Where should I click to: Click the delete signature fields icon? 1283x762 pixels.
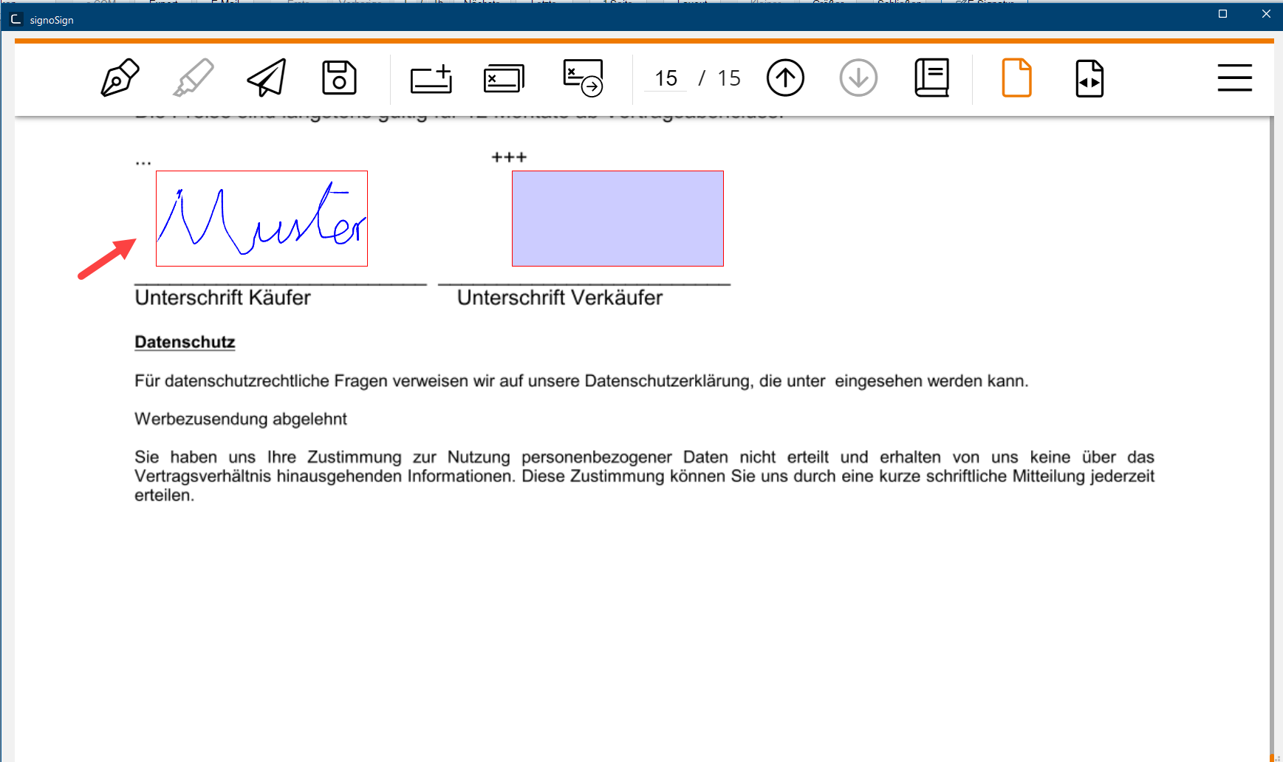pos(504,78)
